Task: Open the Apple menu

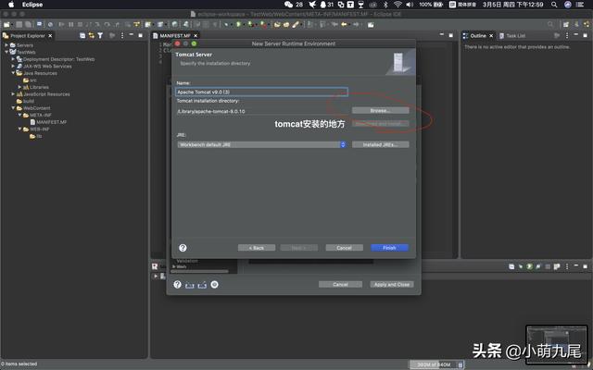Action: pyautogui.click(x=11, y=5)
